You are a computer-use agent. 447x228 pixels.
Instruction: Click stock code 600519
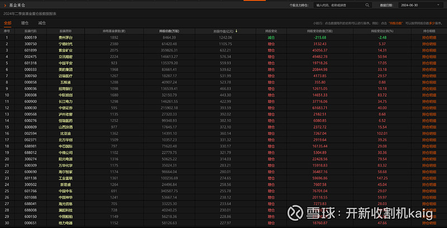(31, 37)
